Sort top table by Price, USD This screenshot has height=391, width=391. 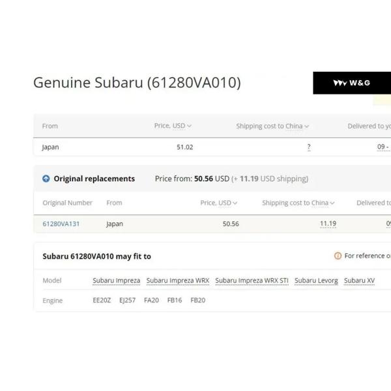tap(173, 126)
